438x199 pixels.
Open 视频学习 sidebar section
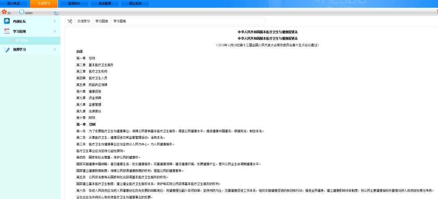pos(30,49)
